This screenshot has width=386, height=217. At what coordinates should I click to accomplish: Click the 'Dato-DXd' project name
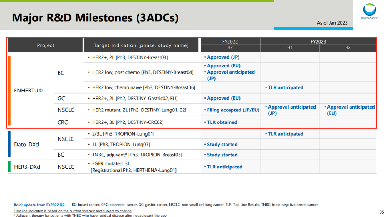coord(26,145)
